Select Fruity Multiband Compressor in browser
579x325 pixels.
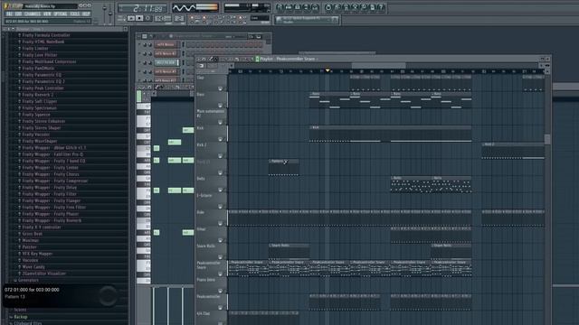click(49, 61)
